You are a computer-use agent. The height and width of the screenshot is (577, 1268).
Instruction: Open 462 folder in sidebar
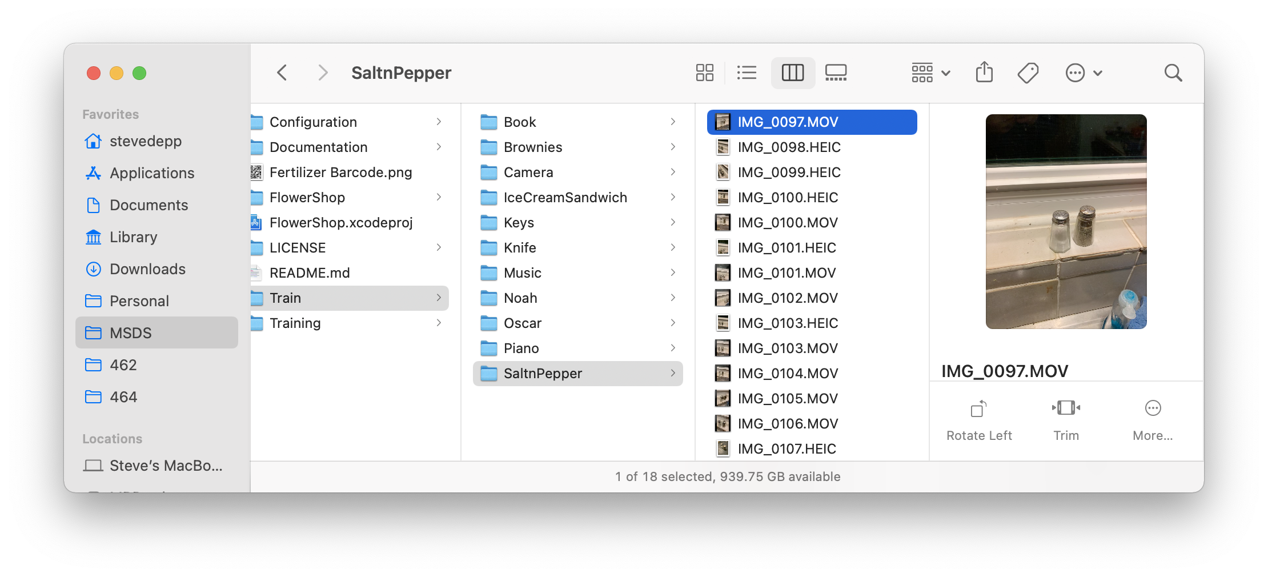(157, 364)
